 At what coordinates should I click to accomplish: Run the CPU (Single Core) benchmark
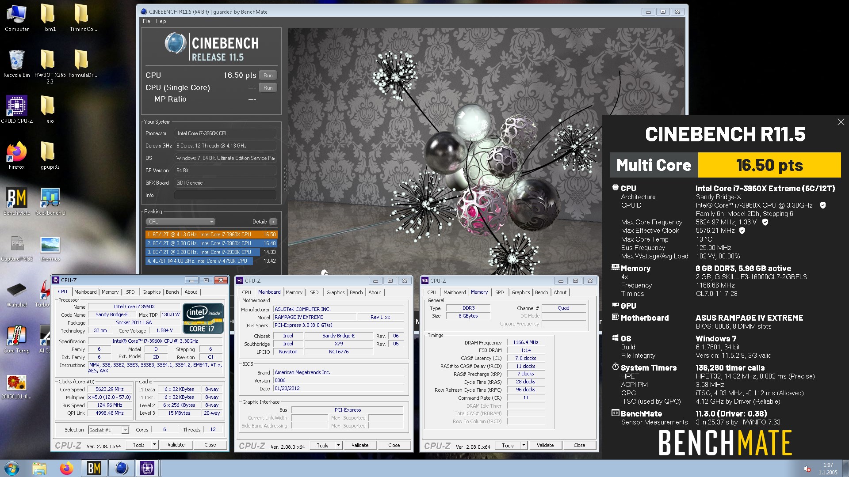pos(268,88)
